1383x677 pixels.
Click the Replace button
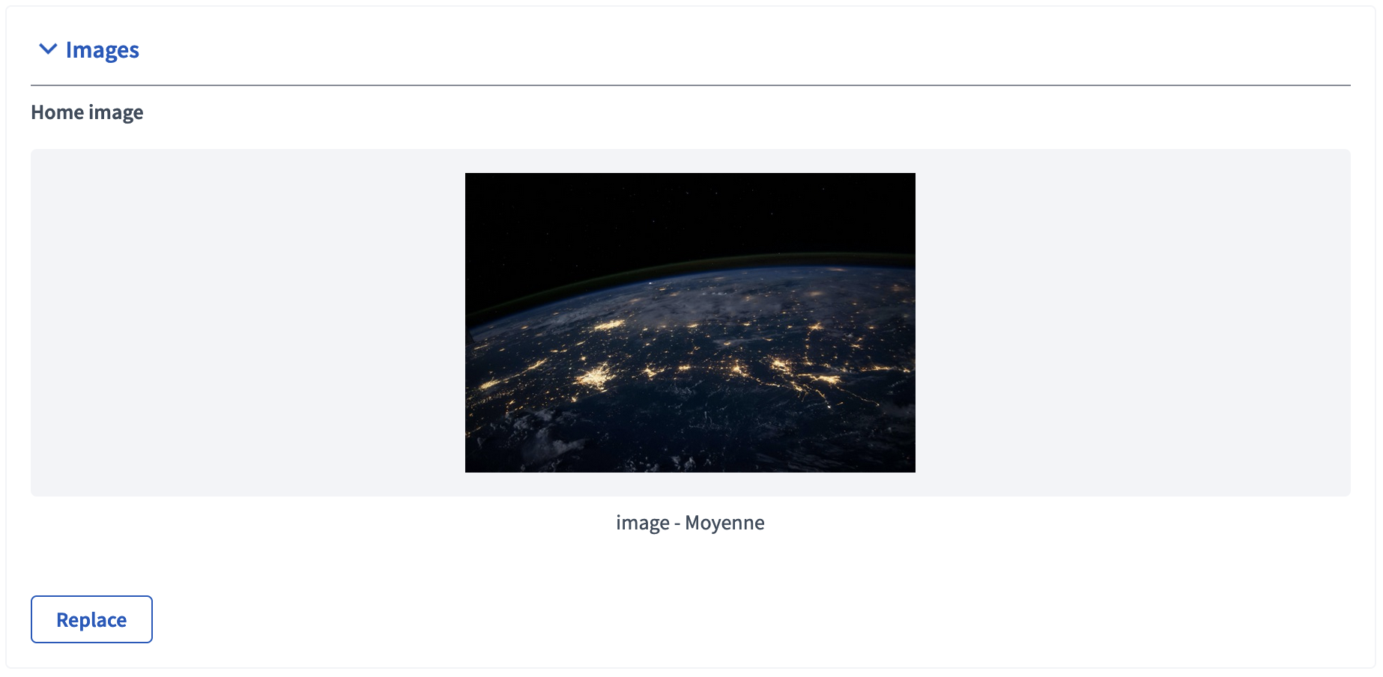(91, 619)
